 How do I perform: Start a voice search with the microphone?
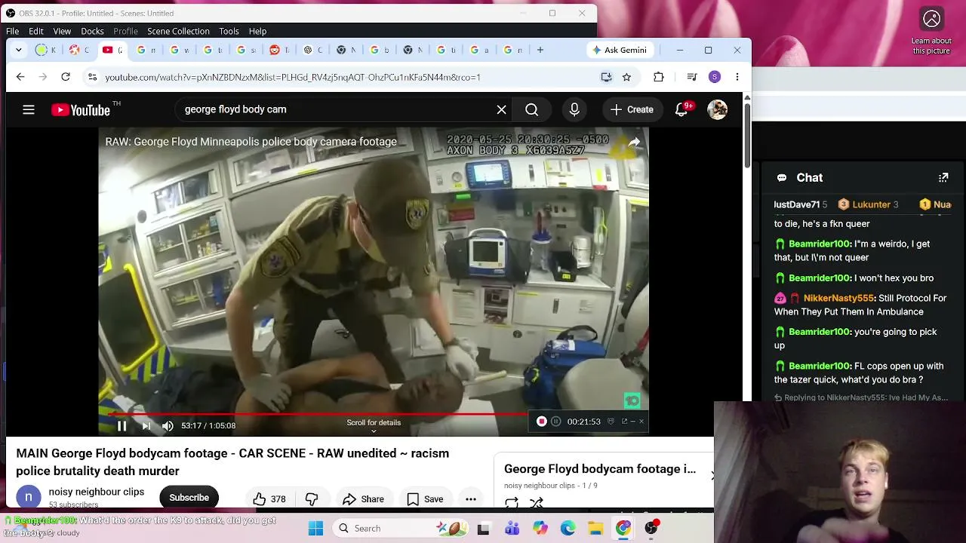pos(574,109)
